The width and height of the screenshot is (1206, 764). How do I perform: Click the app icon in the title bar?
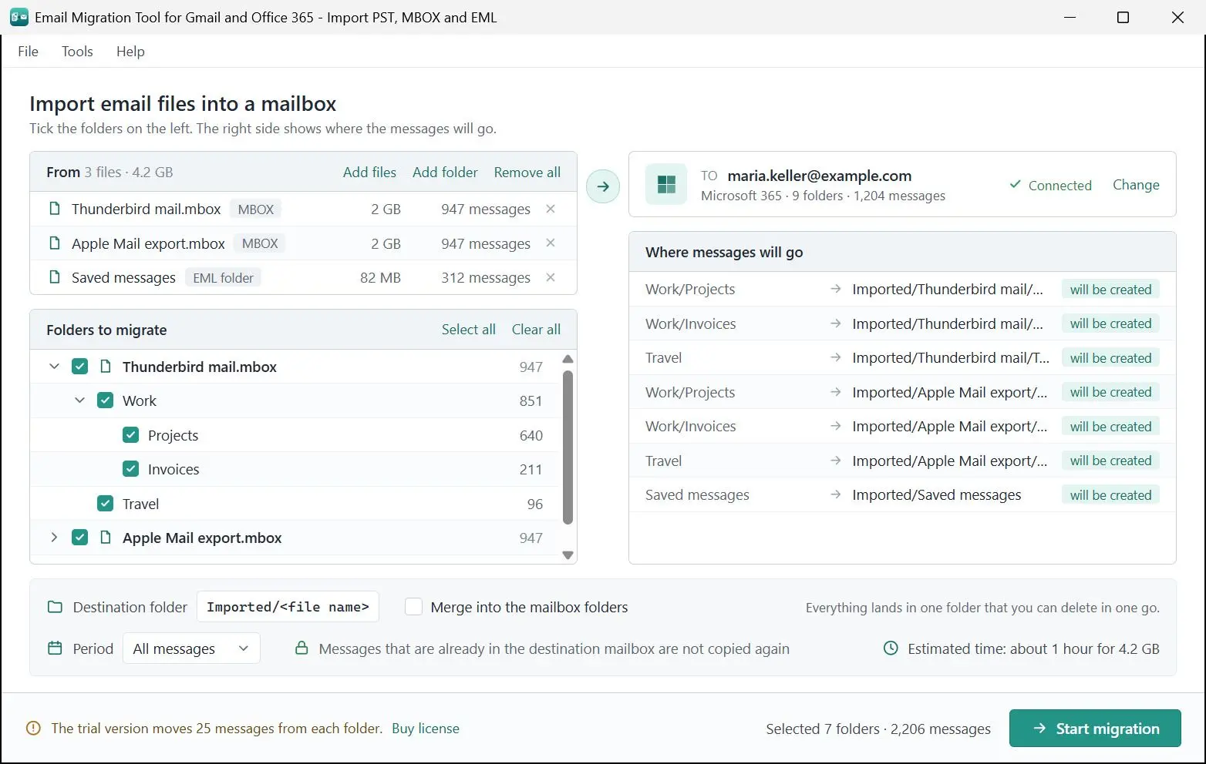pyautogui.click(x=19, y=17)
